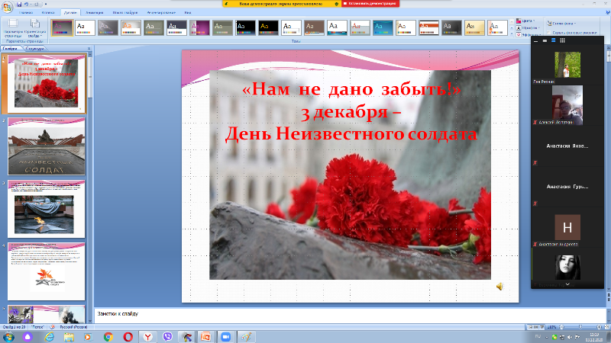Open theme Fonts (Шрифты) dropdown
This screenshot has width=611, height=343.
click(528, 28)
